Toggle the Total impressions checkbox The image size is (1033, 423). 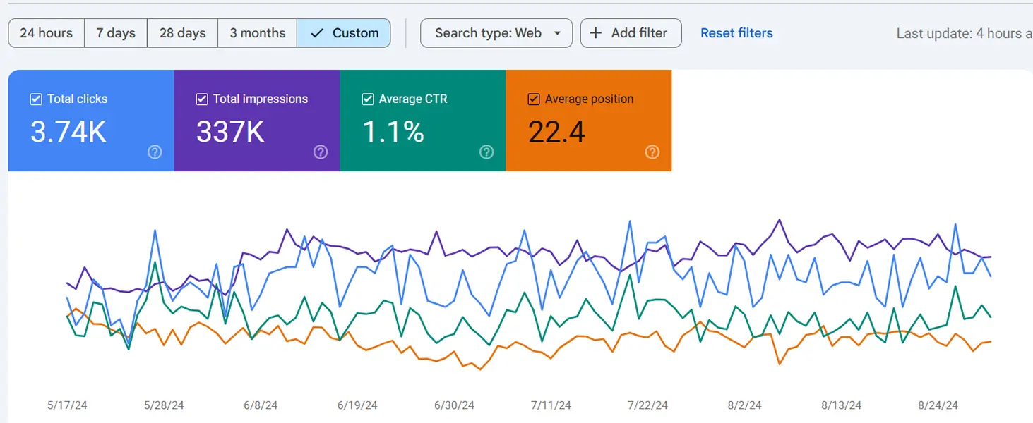[202, 99]
